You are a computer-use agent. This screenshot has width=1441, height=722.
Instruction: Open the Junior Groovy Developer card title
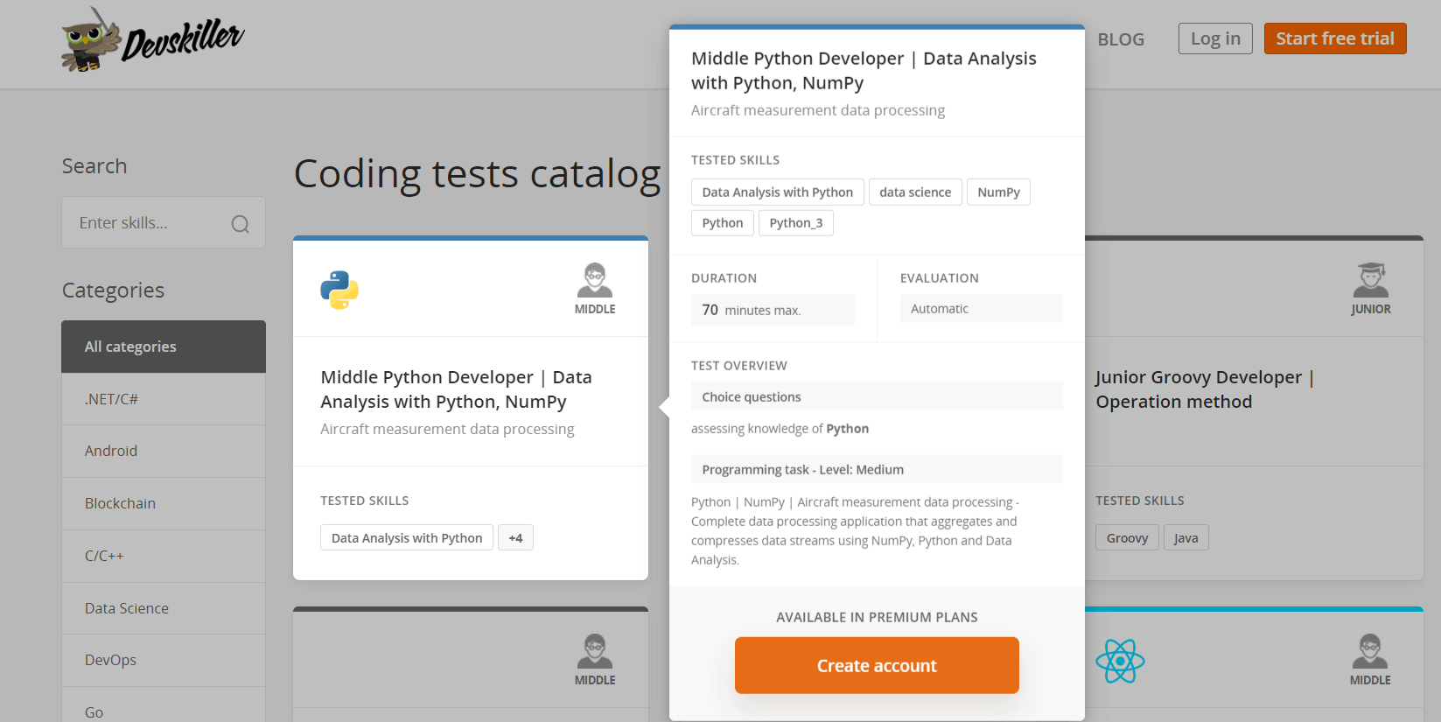coord(1205,389)
